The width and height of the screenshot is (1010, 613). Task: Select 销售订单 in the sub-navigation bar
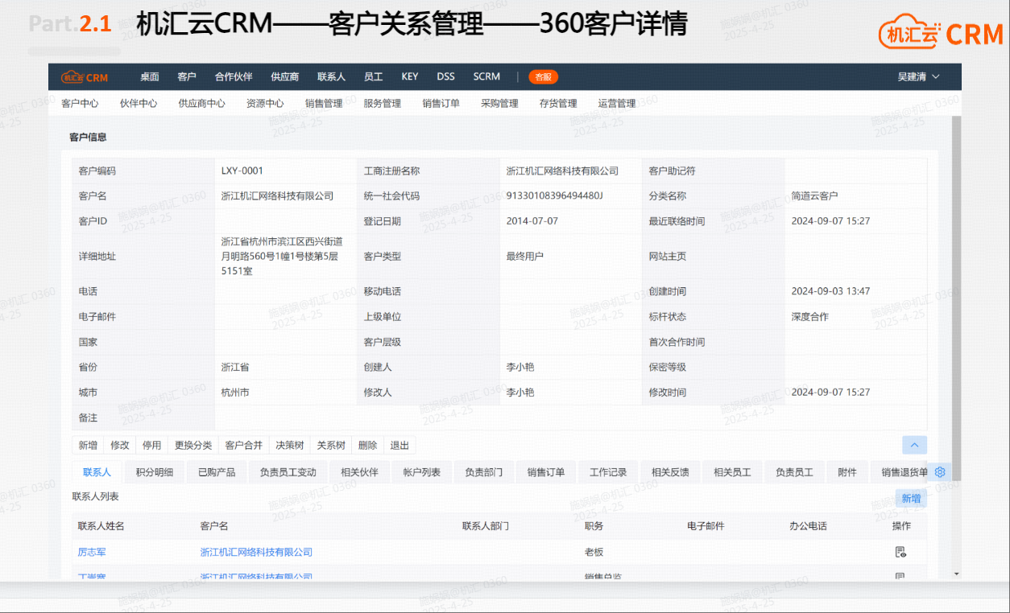tap(441, 104)
